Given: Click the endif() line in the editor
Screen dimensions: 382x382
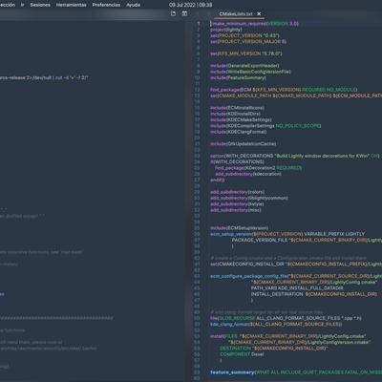Looking at the screenshot, I should 218,180.
